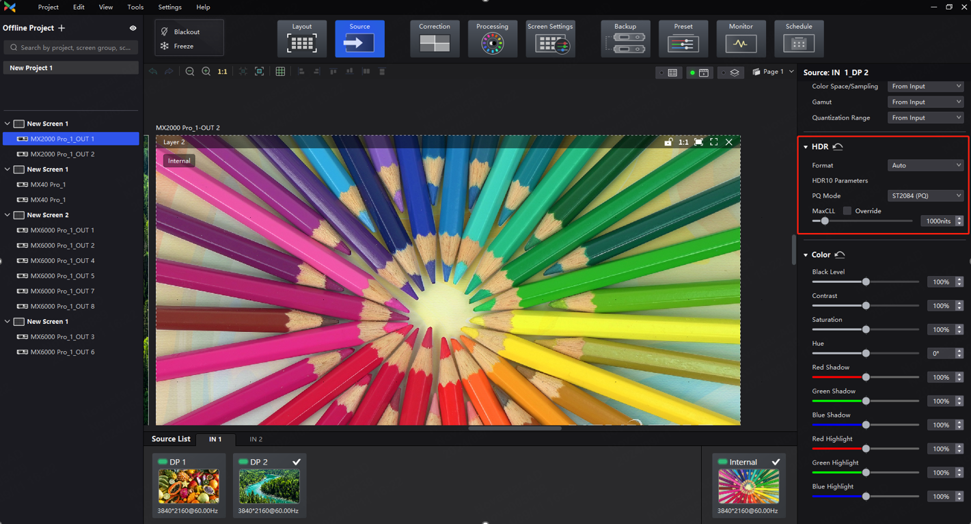Open the Settings menu

pos(169,8)
